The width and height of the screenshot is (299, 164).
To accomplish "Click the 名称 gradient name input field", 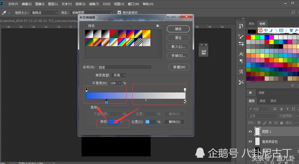I will (125, 67).
